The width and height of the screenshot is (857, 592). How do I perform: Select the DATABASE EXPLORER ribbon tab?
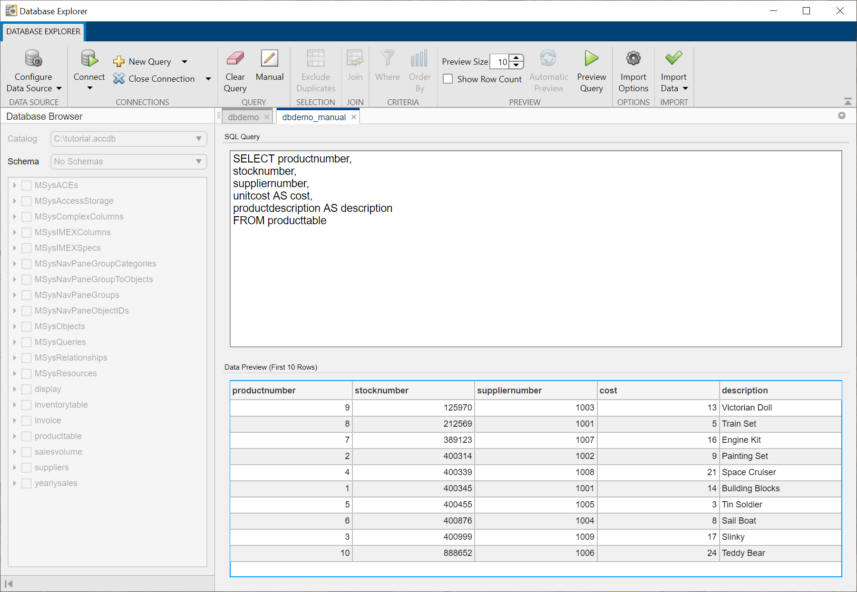click(x=43, y=31)
